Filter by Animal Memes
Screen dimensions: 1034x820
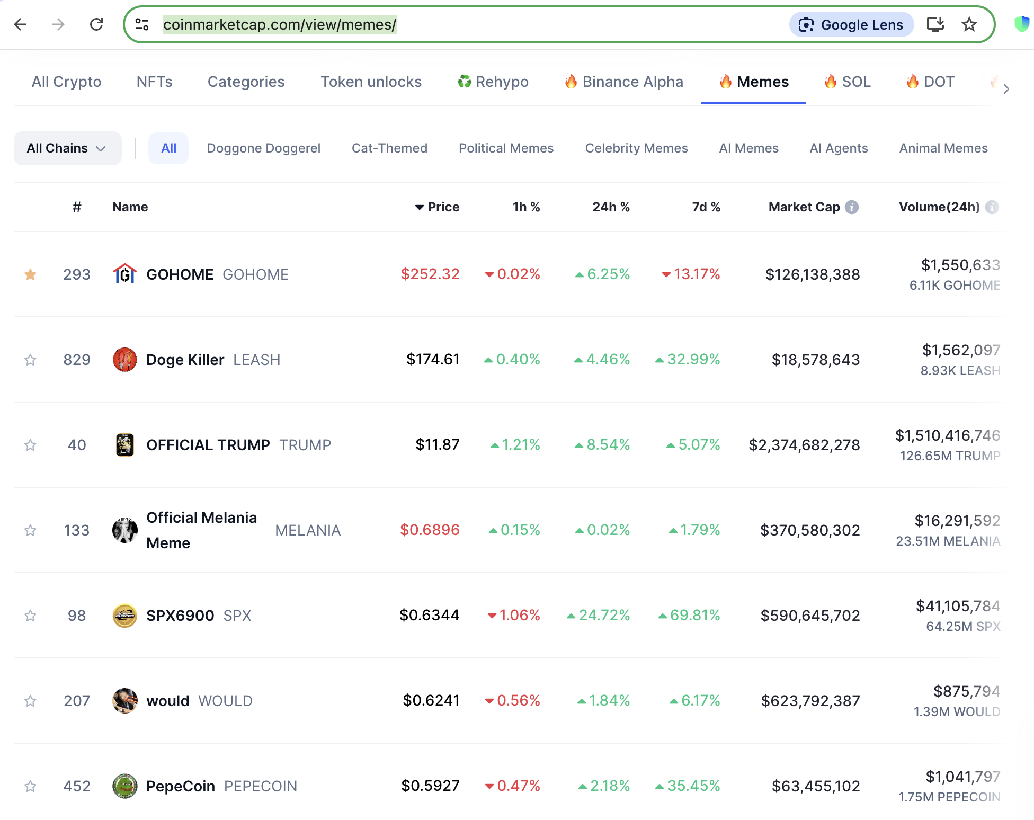[x=943, y=148]
